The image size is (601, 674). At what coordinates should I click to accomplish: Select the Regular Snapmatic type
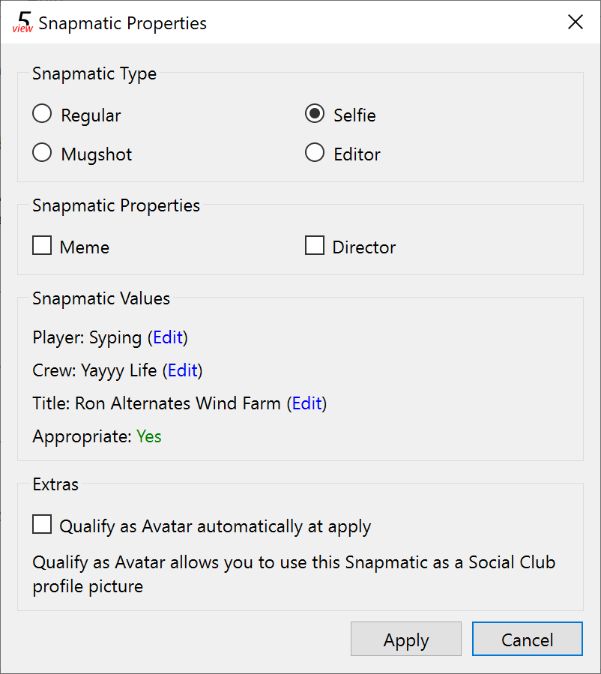pyautogui.click(x=42, y=114)
